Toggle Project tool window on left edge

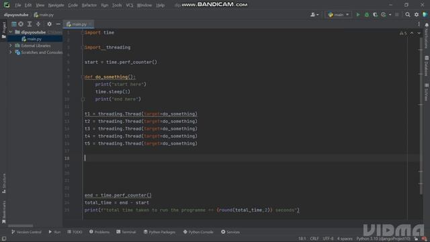[x=4, y=30]
